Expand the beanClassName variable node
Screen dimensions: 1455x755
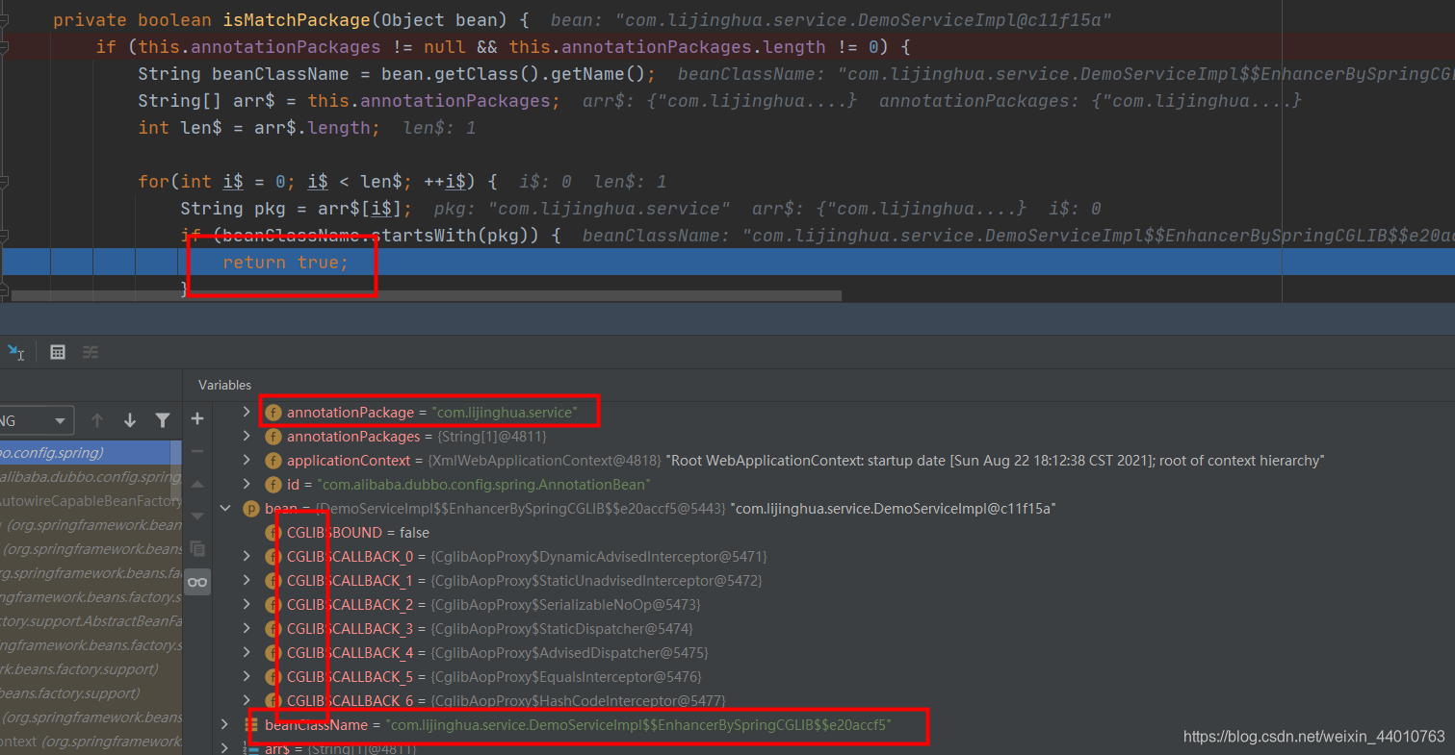click(x=224, y=724)
